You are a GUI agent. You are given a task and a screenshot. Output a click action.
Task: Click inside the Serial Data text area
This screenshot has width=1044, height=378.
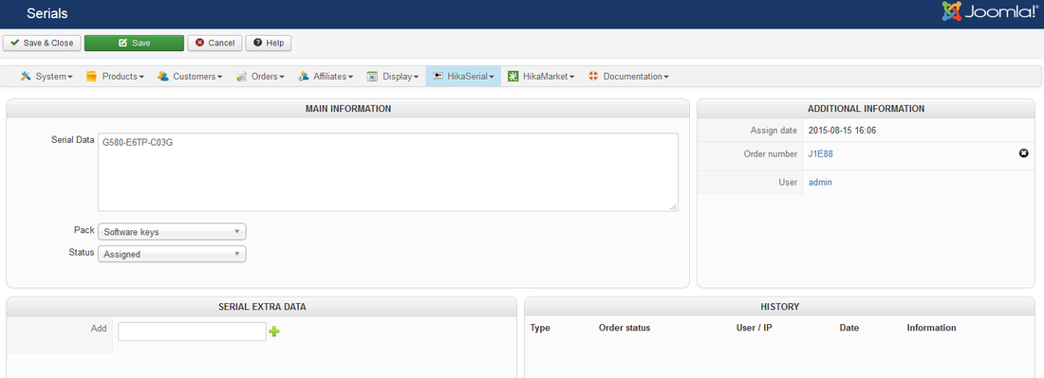388,172
